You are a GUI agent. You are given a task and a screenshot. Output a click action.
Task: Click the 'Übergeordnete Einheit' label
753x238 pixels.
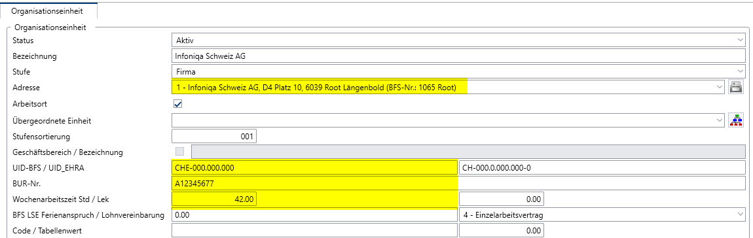52,120
